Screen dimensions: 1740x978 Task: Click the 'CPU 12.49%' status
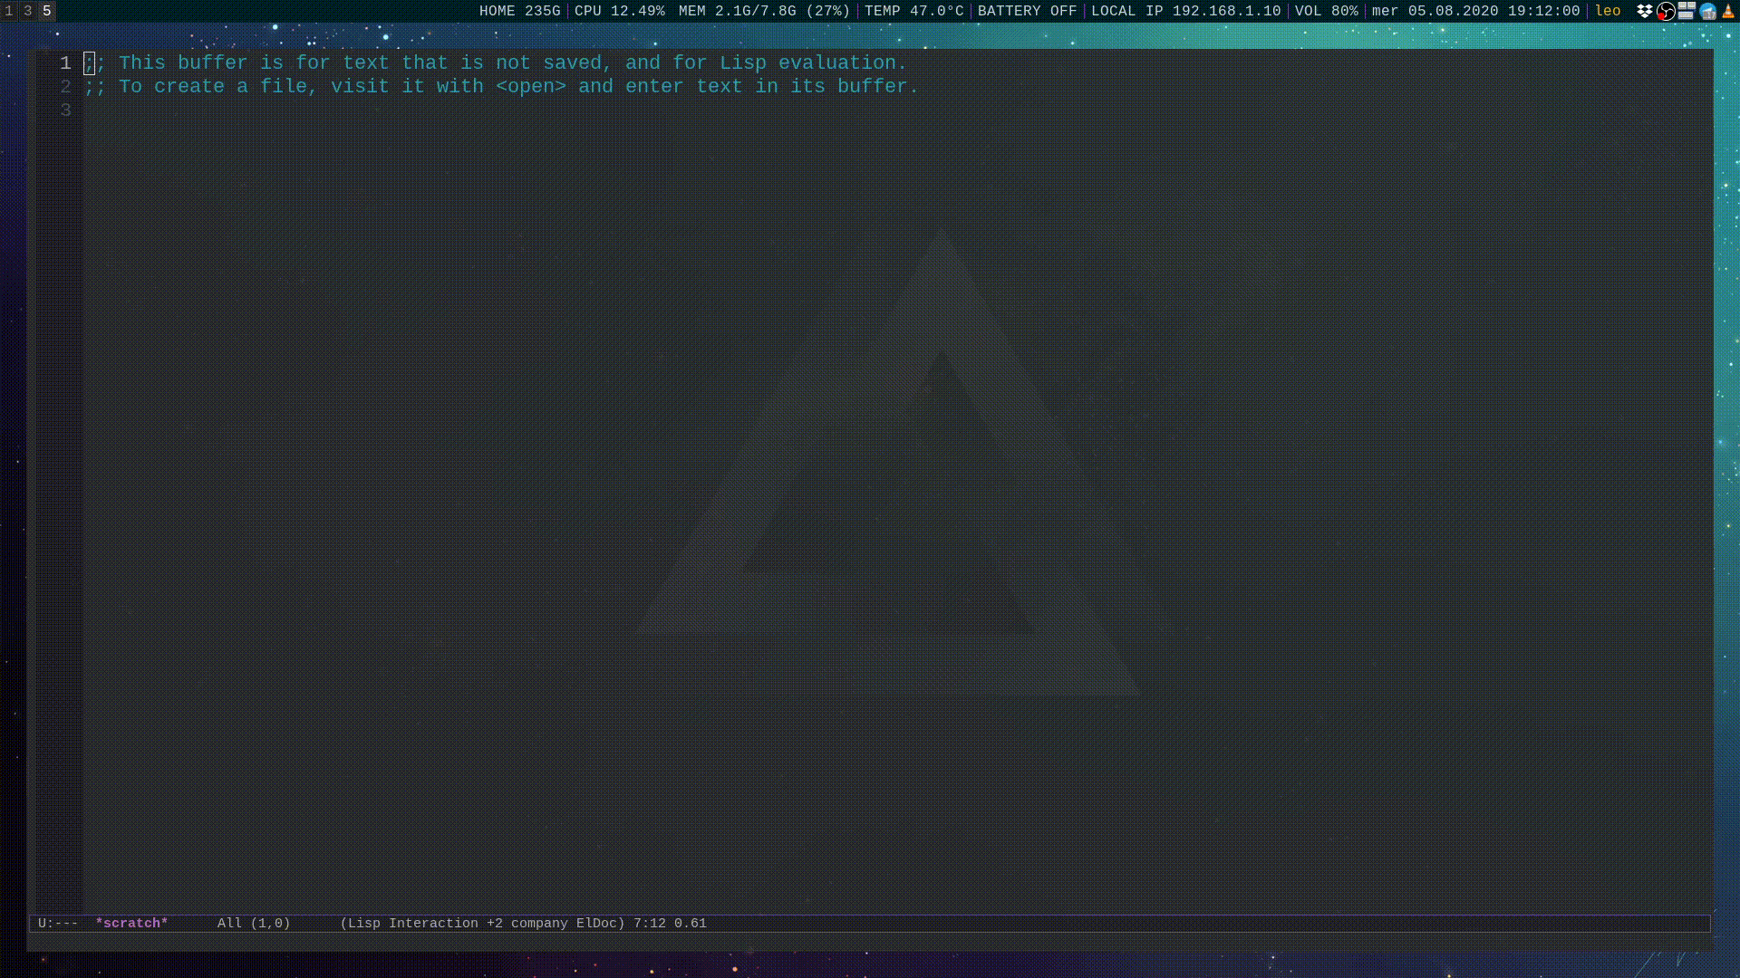tap(620, 11)
